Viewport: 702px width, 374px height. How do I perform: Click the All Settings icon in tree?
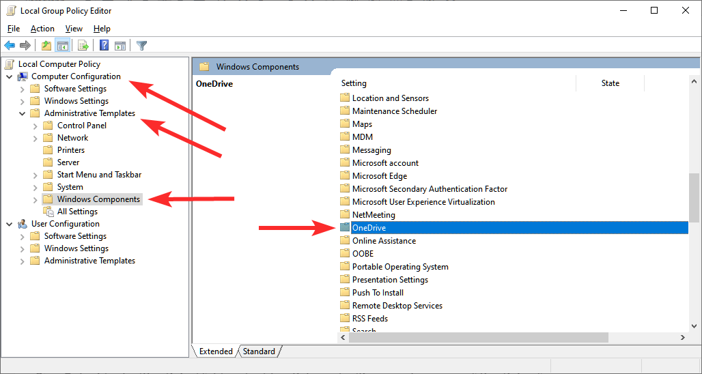[x=48, y=212]
